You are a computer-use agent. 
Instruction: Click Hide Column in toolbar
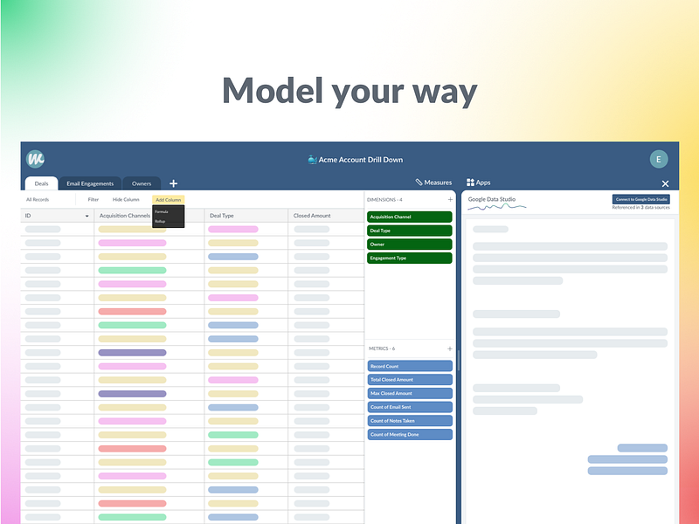pyautogui.click(x=126, y=200)
